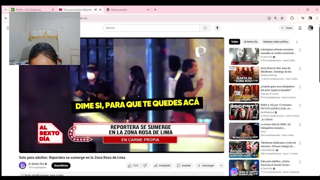Click the video title Solo para adultos
This screenshot has width=320, height=180.
(x=72, y=157)
